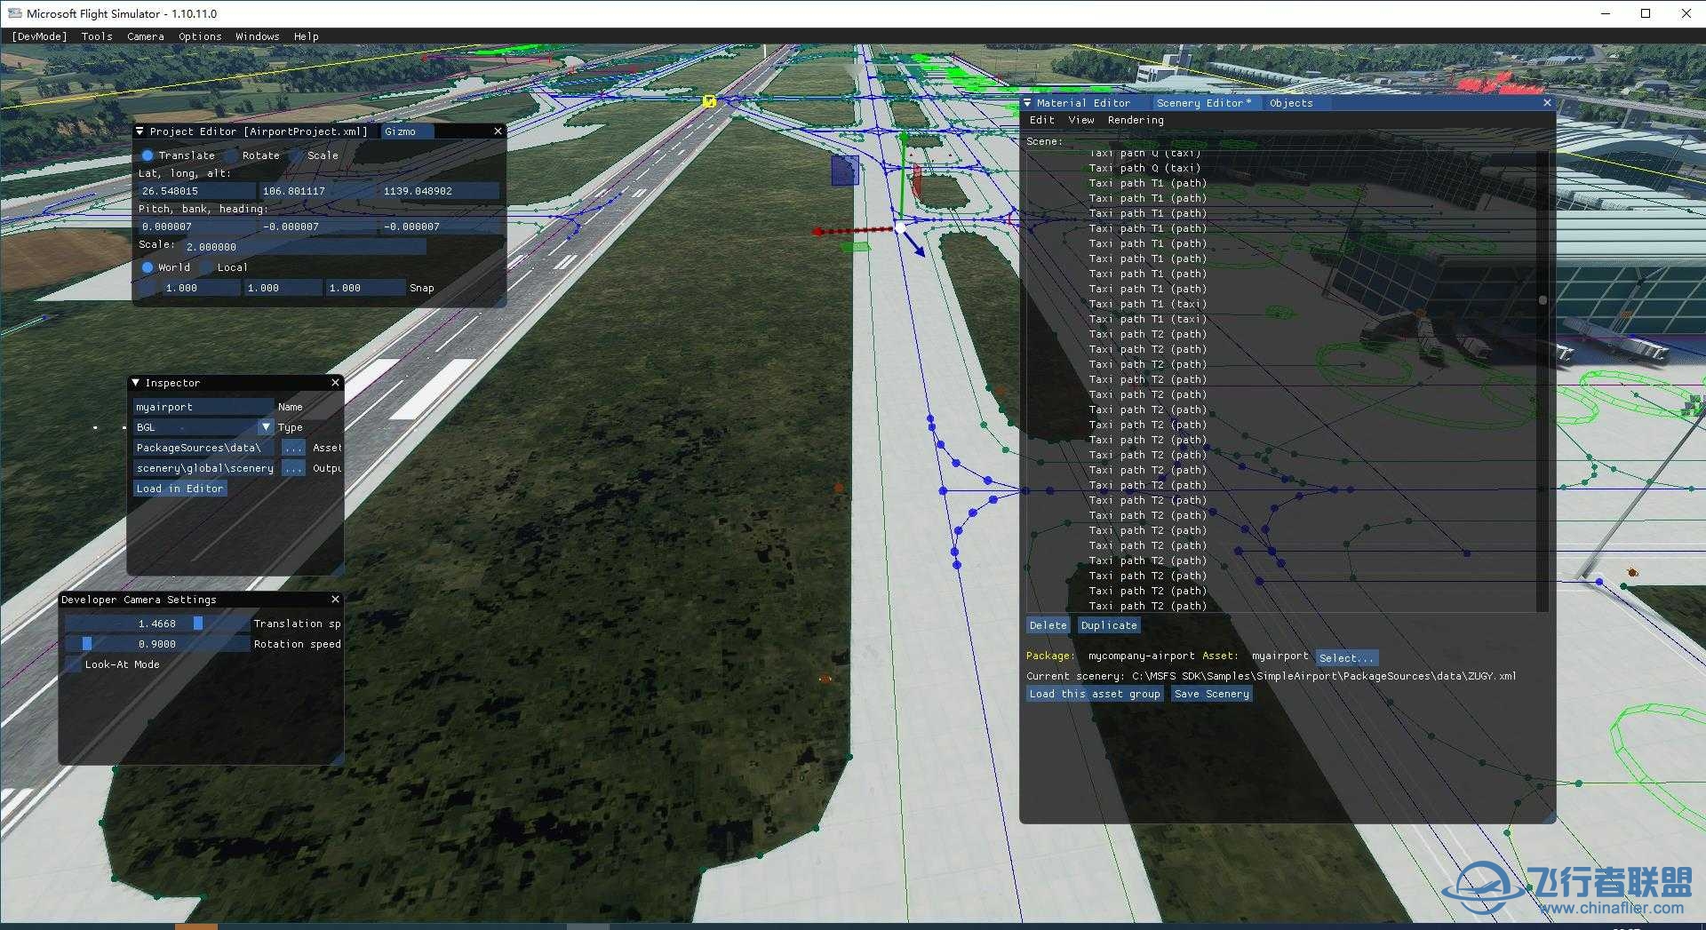
Task: Click the scenery\global\scenery output field
Action: [x=203, y=468]
